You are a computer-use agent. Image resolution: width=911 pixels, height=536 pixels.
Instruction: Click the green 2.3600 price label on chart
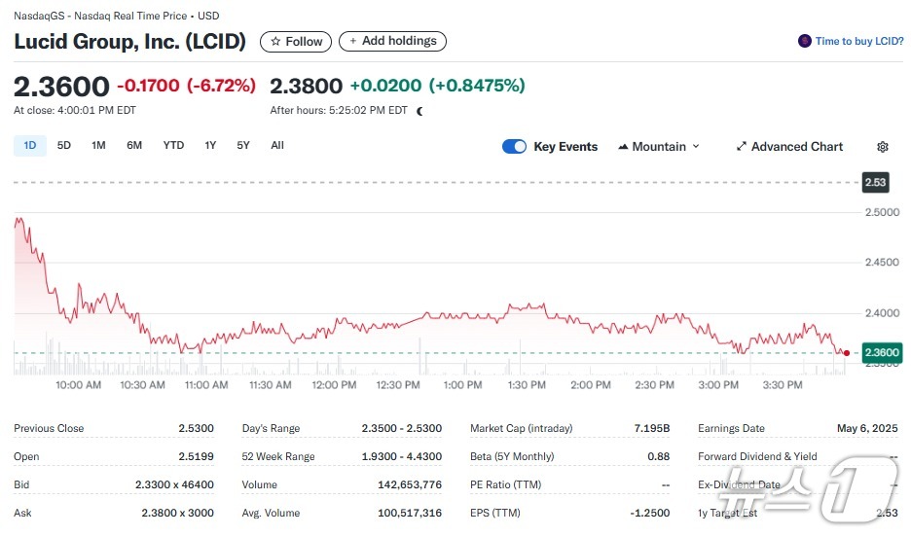pyautogui.click(x=882, y=352)
